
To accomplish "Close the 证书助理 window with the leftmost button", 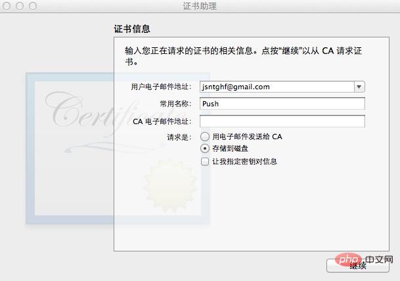I will click(7, 6).
